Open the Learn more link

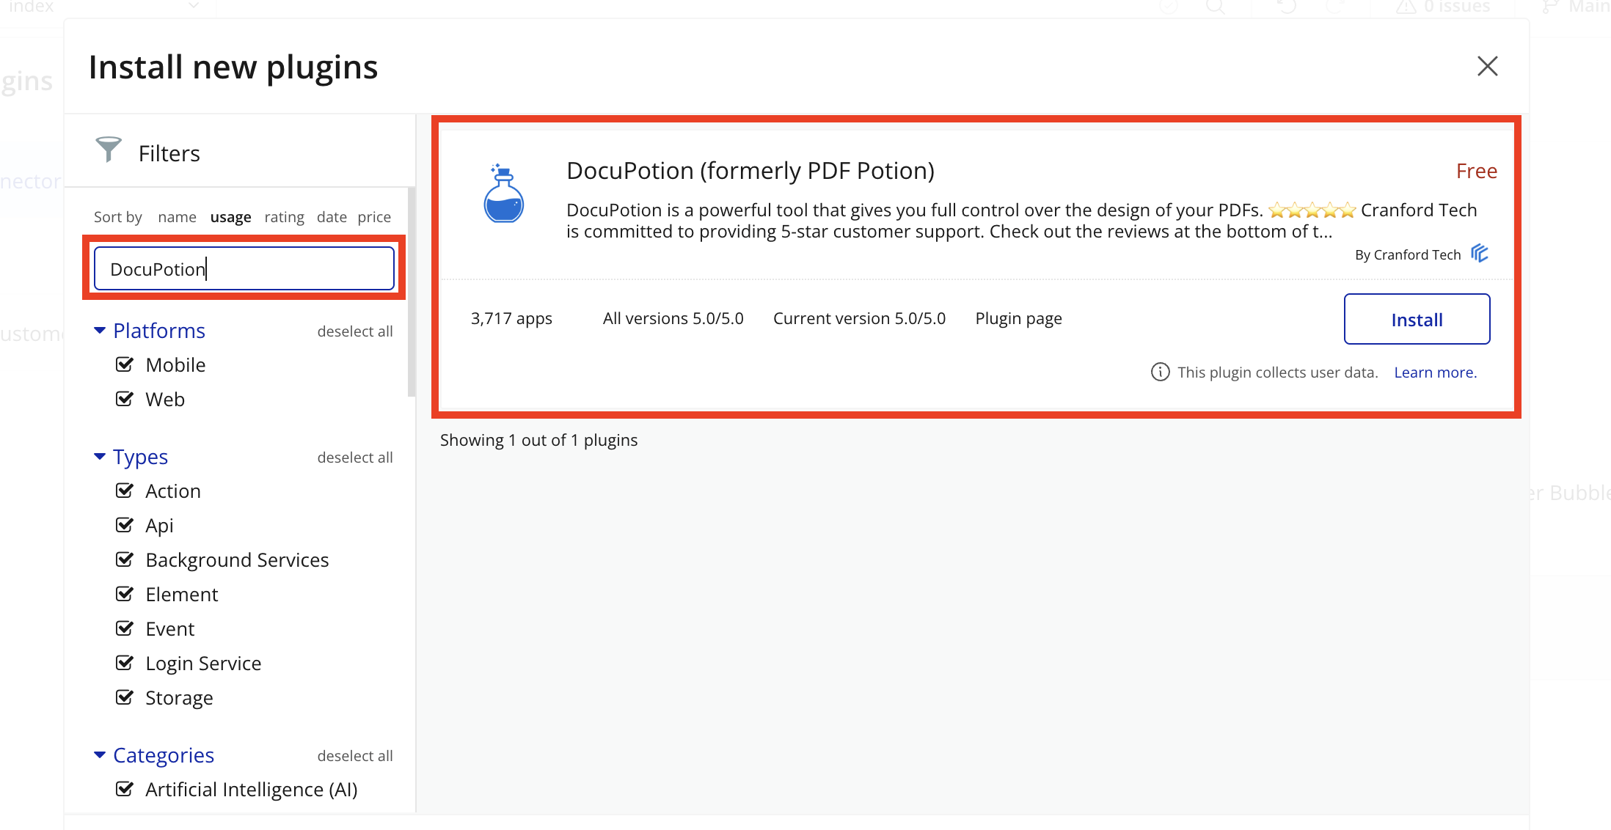click(1434, 372)
